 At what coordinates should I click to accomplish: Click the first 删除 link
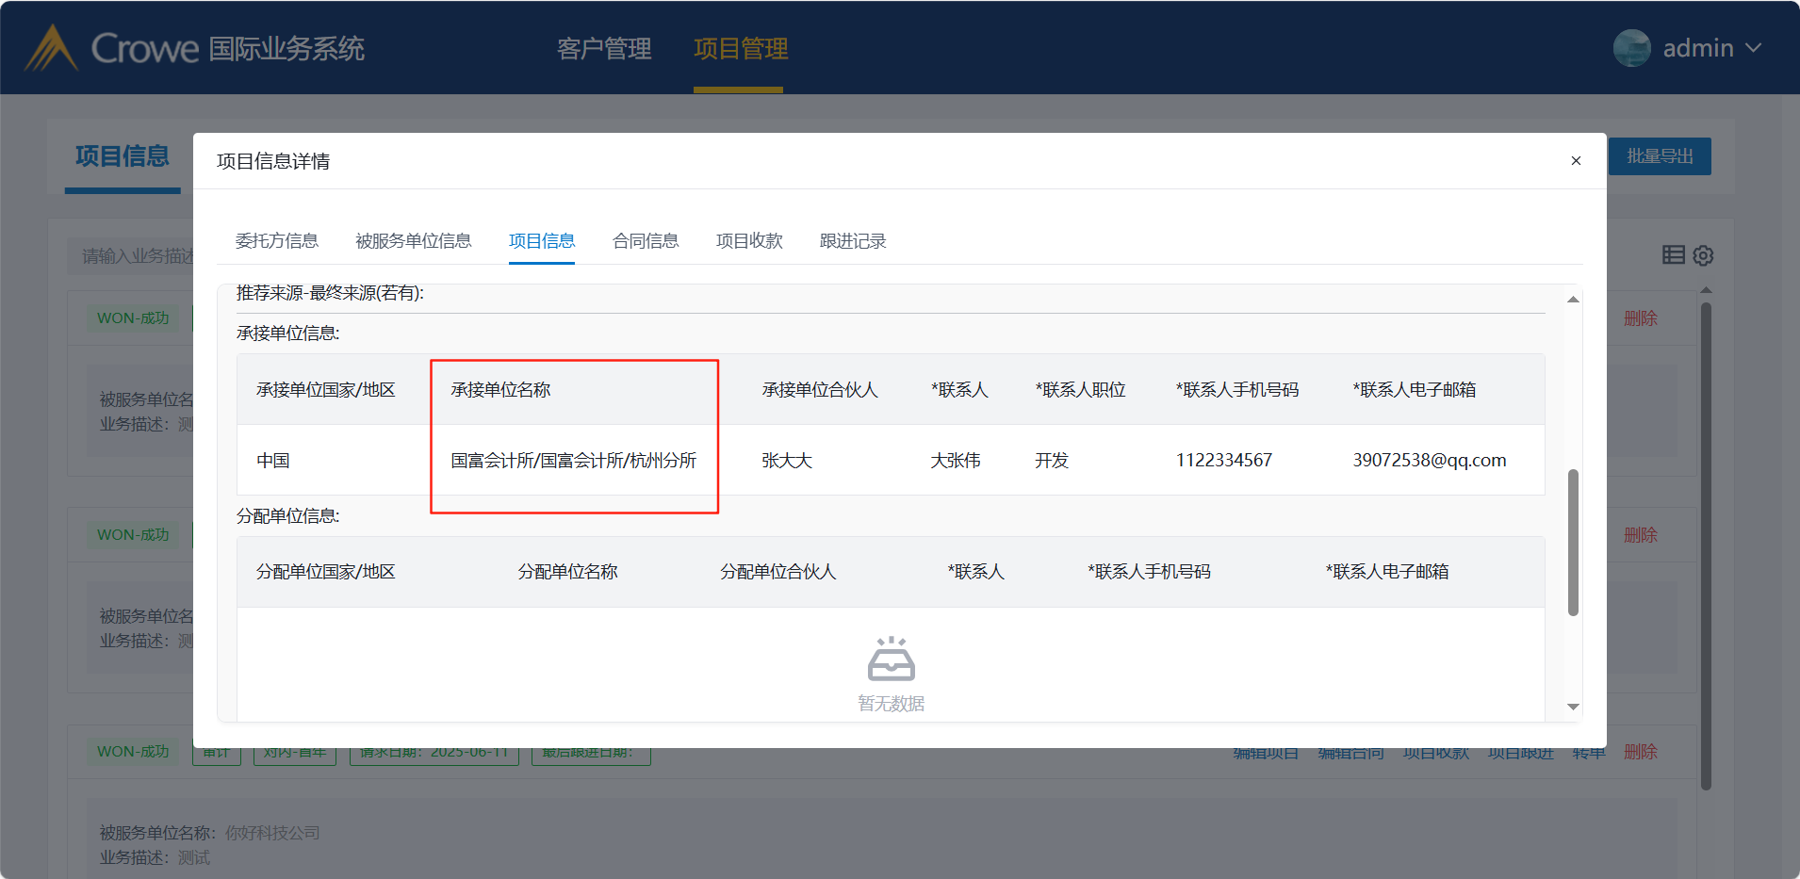(x=1640, y=318)
